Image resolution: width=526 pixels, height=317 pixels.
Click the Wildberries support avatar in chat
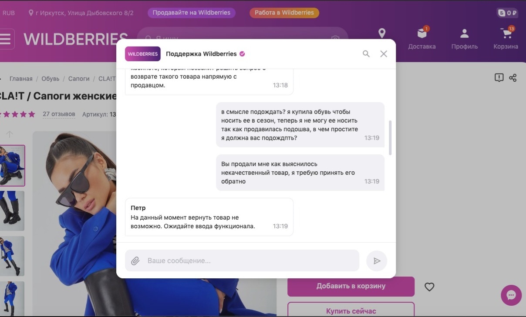(143, 54)
